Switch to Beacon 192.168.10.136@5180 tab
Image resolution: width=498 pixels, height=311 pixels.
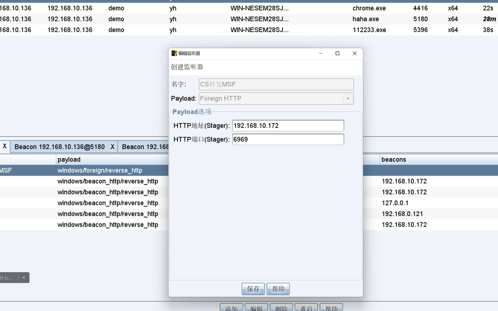[x=59, y=147]
